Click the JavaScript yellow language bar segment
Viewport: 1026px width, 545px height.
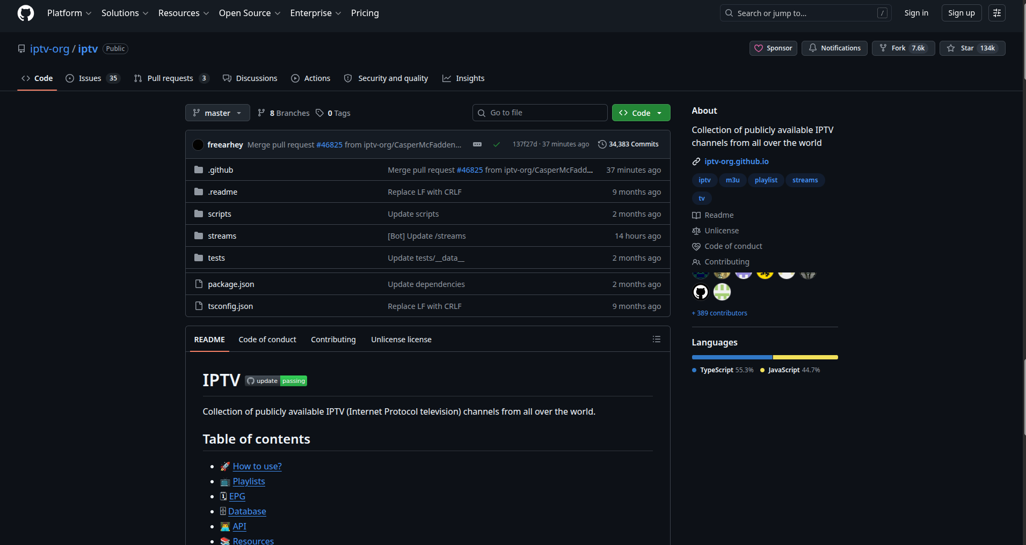pyautogui.click(x=805, y=357)
